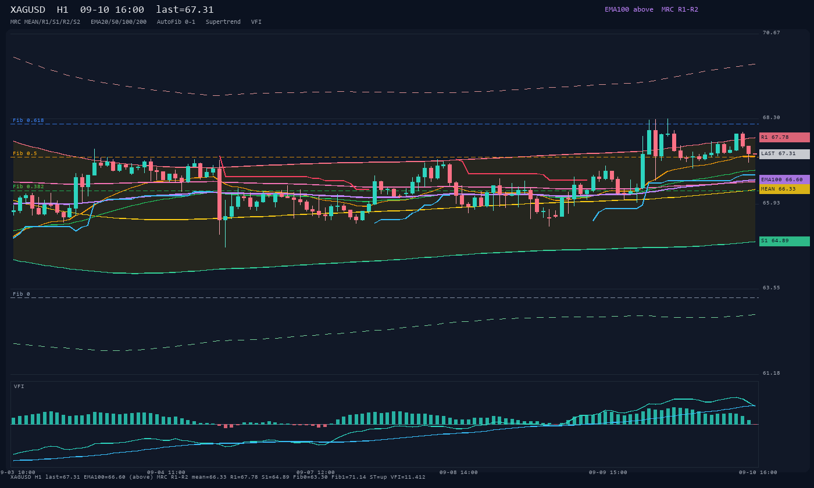Click the 09-10 16:00 time axis label
814x488 pixels.
[758, 472]
